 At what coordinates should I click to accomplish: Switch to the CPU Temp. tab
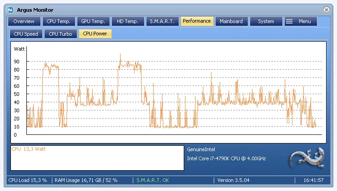point(58,21)
